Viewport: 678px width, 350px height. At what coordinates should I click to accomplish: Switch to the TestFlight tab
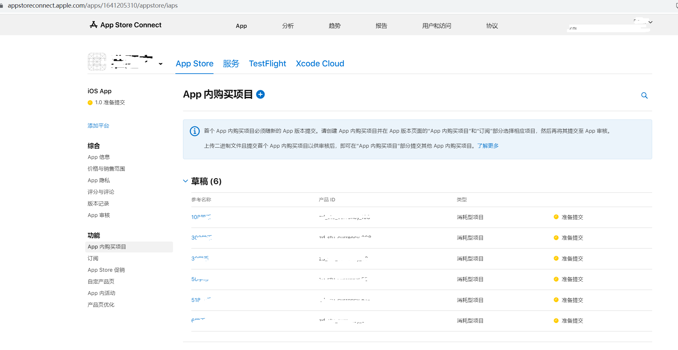267,63
